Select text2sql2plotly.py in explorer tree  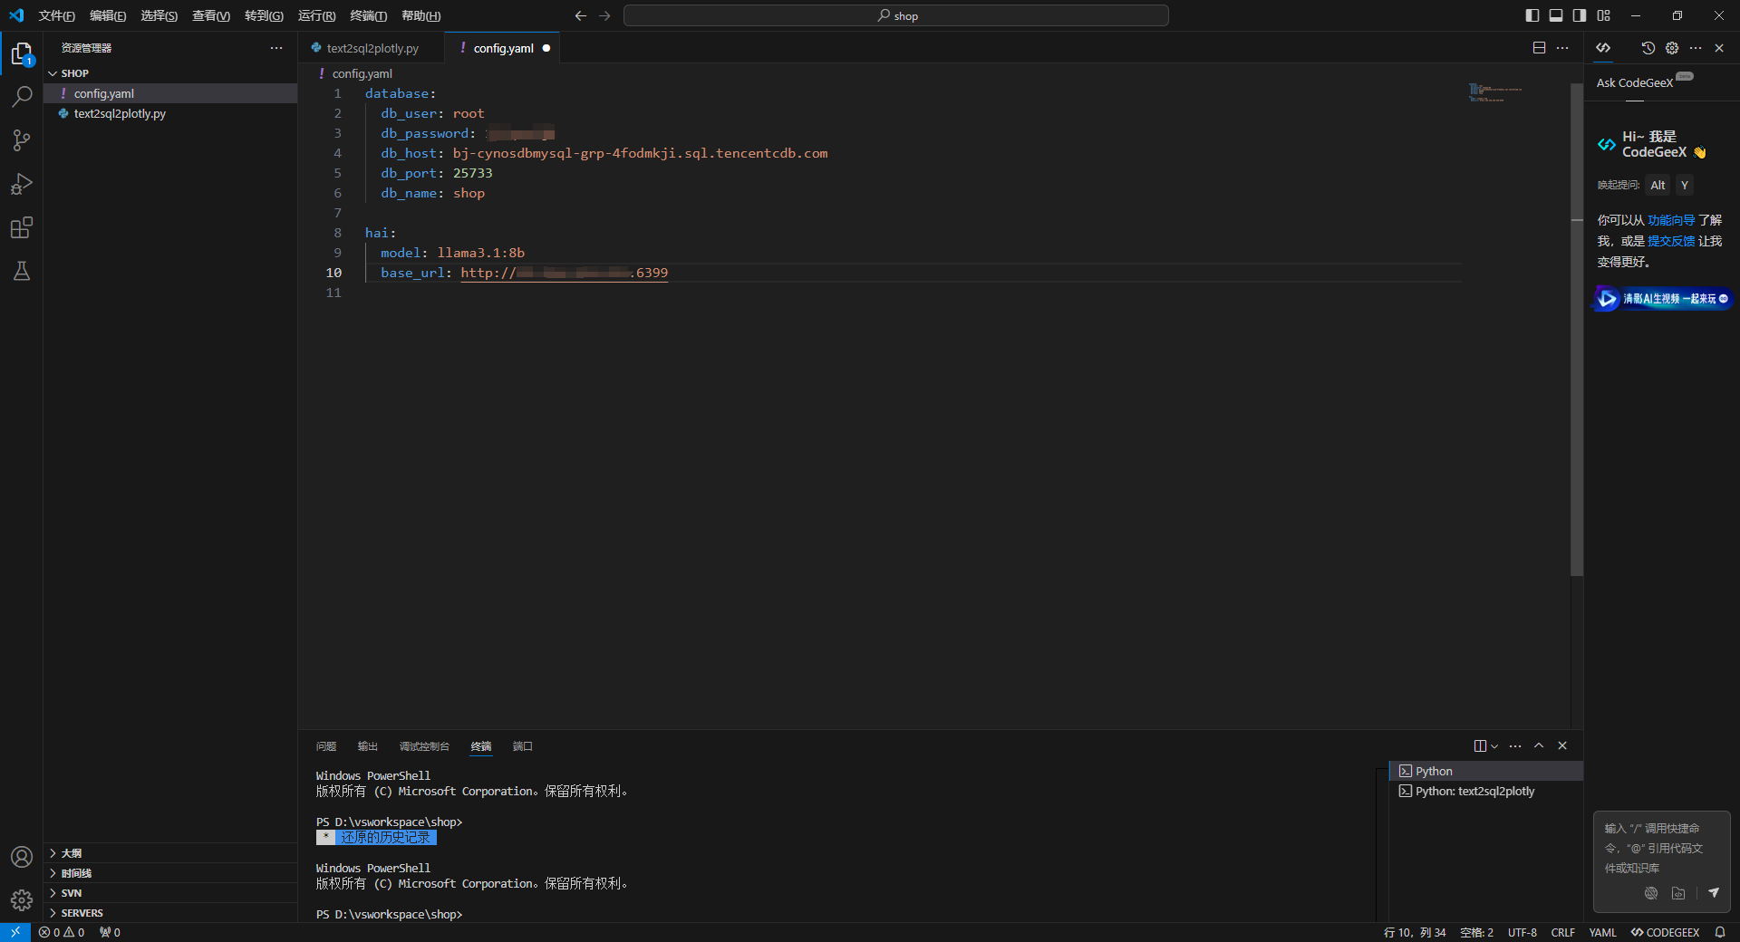point(170,113)
